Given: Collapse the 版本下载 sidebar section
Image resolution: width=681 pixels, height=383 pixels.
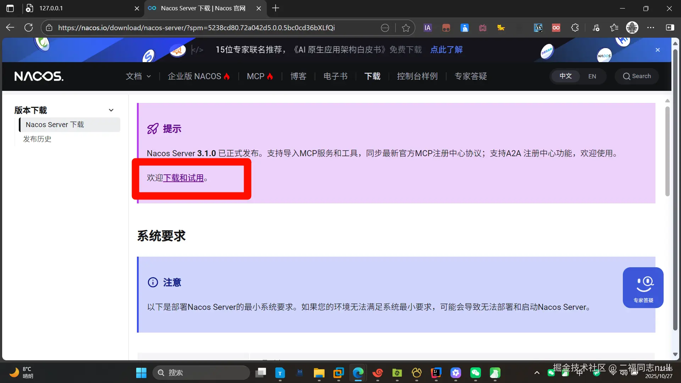Looking at the screenshot, I should point(111,110).
